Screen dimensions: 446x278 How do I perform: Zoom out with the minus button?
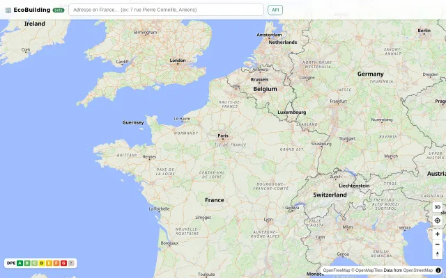tap(438, 244)
